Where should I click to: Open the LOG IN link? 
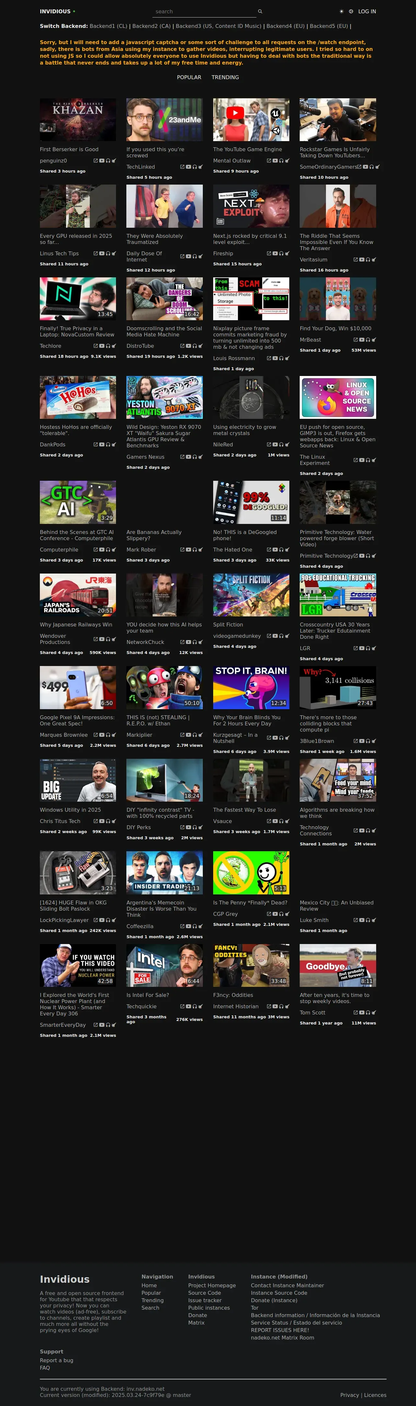pos(367,11)
